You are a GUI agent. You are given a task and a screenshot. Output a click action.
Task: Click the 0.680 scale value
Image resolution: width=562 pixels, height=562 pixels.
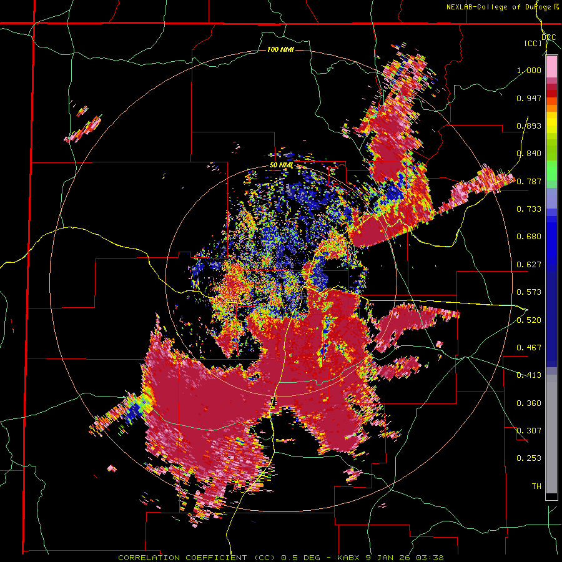529,237
